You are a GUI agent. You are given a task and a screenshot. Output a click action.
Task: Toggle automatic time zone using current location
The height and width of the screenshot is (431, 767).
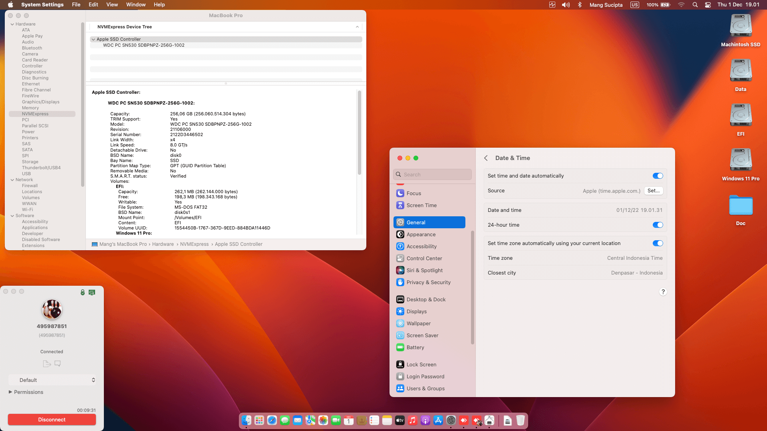[658, 243]
